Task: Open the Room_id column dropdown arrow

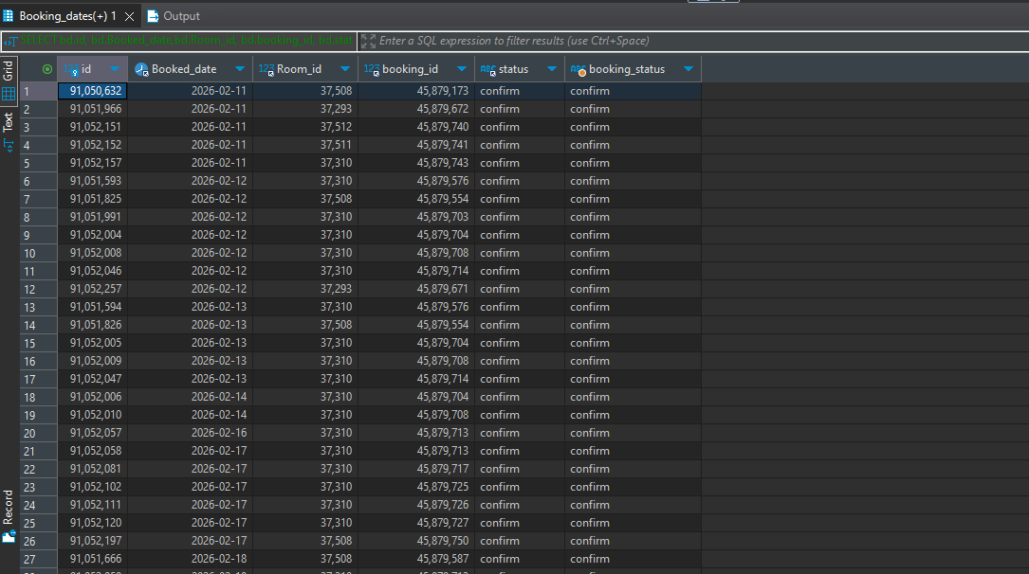Action: point(345,69)
